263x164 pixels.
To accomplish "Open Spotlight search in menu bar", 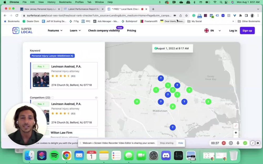I will (x=221, y=2).
